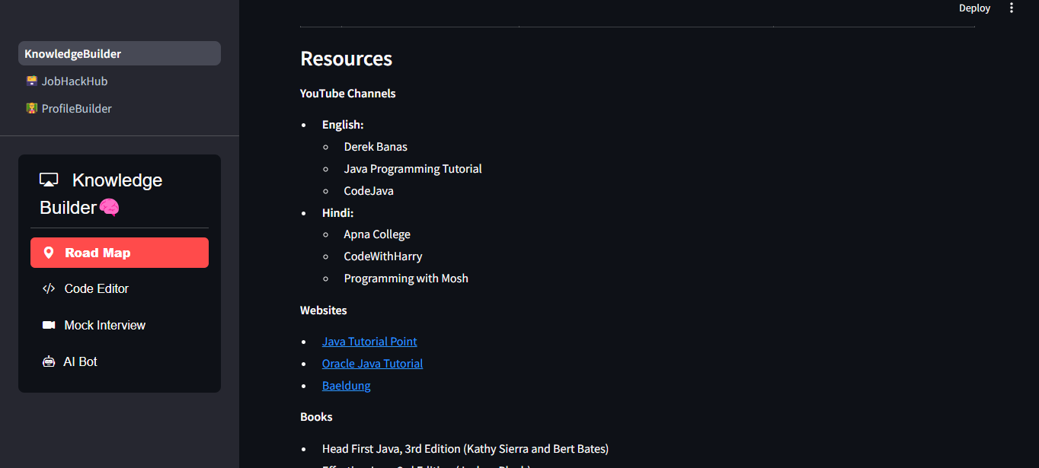The width and height of the screenshot is (1039, 468).
Task: Click the ProfileBuilder emoji icon
Action: [32, 108]
